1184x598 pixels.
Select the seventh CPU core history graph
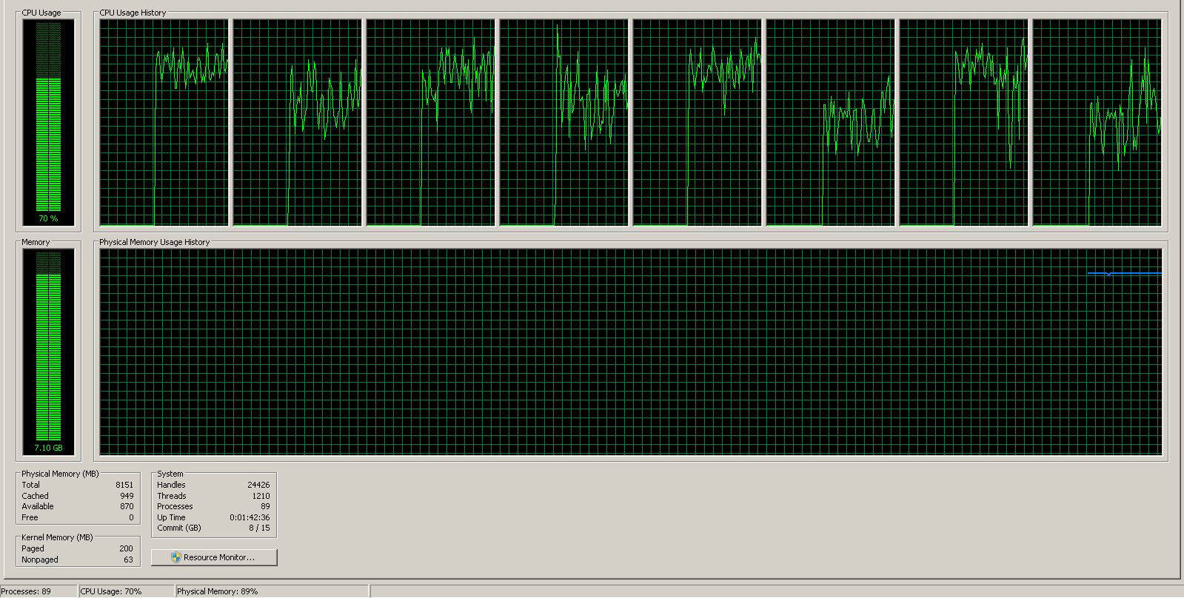[963, 122]
